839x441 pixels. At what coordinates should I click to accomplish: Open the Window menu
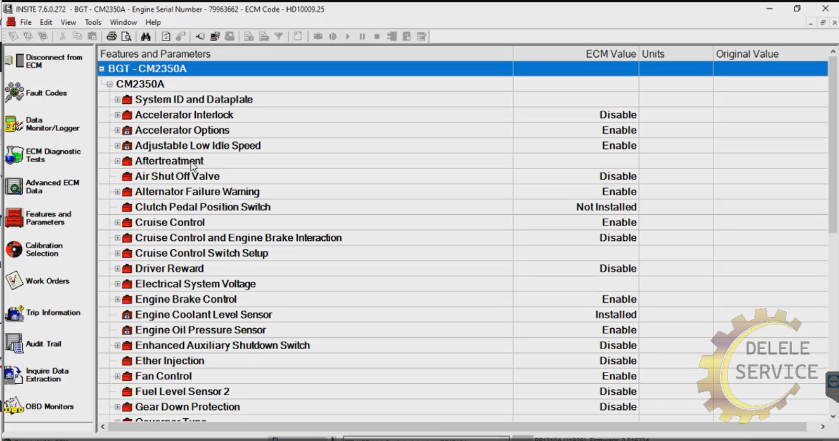coord(124,22)
